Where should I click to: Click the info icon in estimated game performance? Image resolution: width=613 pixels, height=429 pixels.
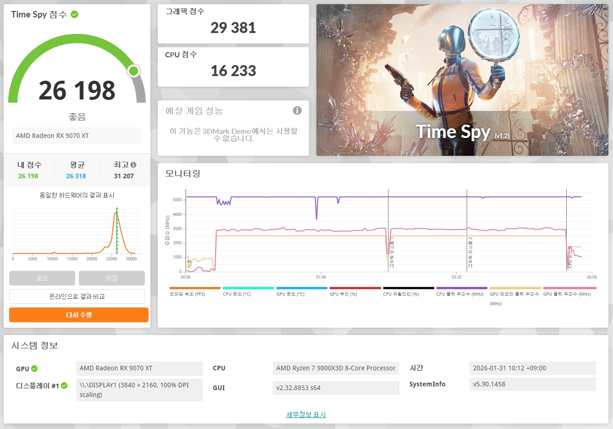click(297, 110)
